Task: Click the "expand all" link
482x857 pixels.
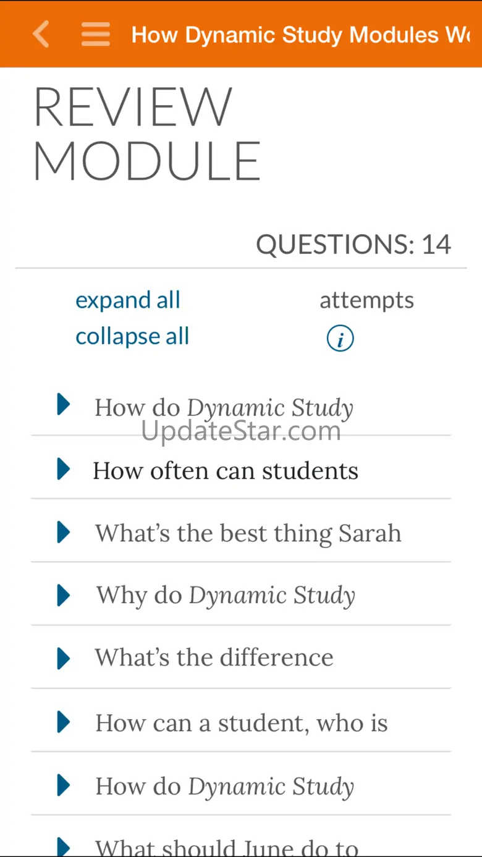Action: [128, 300]
